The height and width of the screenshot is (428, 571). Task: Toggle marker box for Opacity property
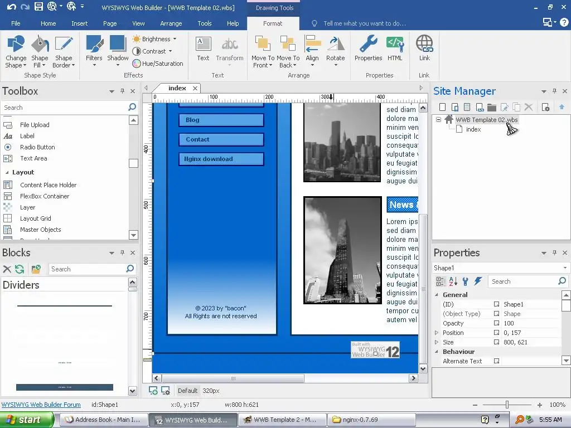pos(496,323)
